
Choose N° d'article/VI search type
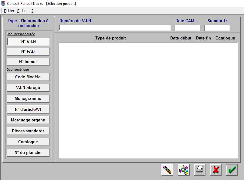click(28, 109)
